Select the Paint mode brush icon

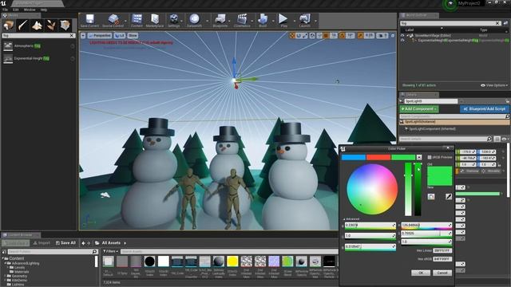point(23,25)
